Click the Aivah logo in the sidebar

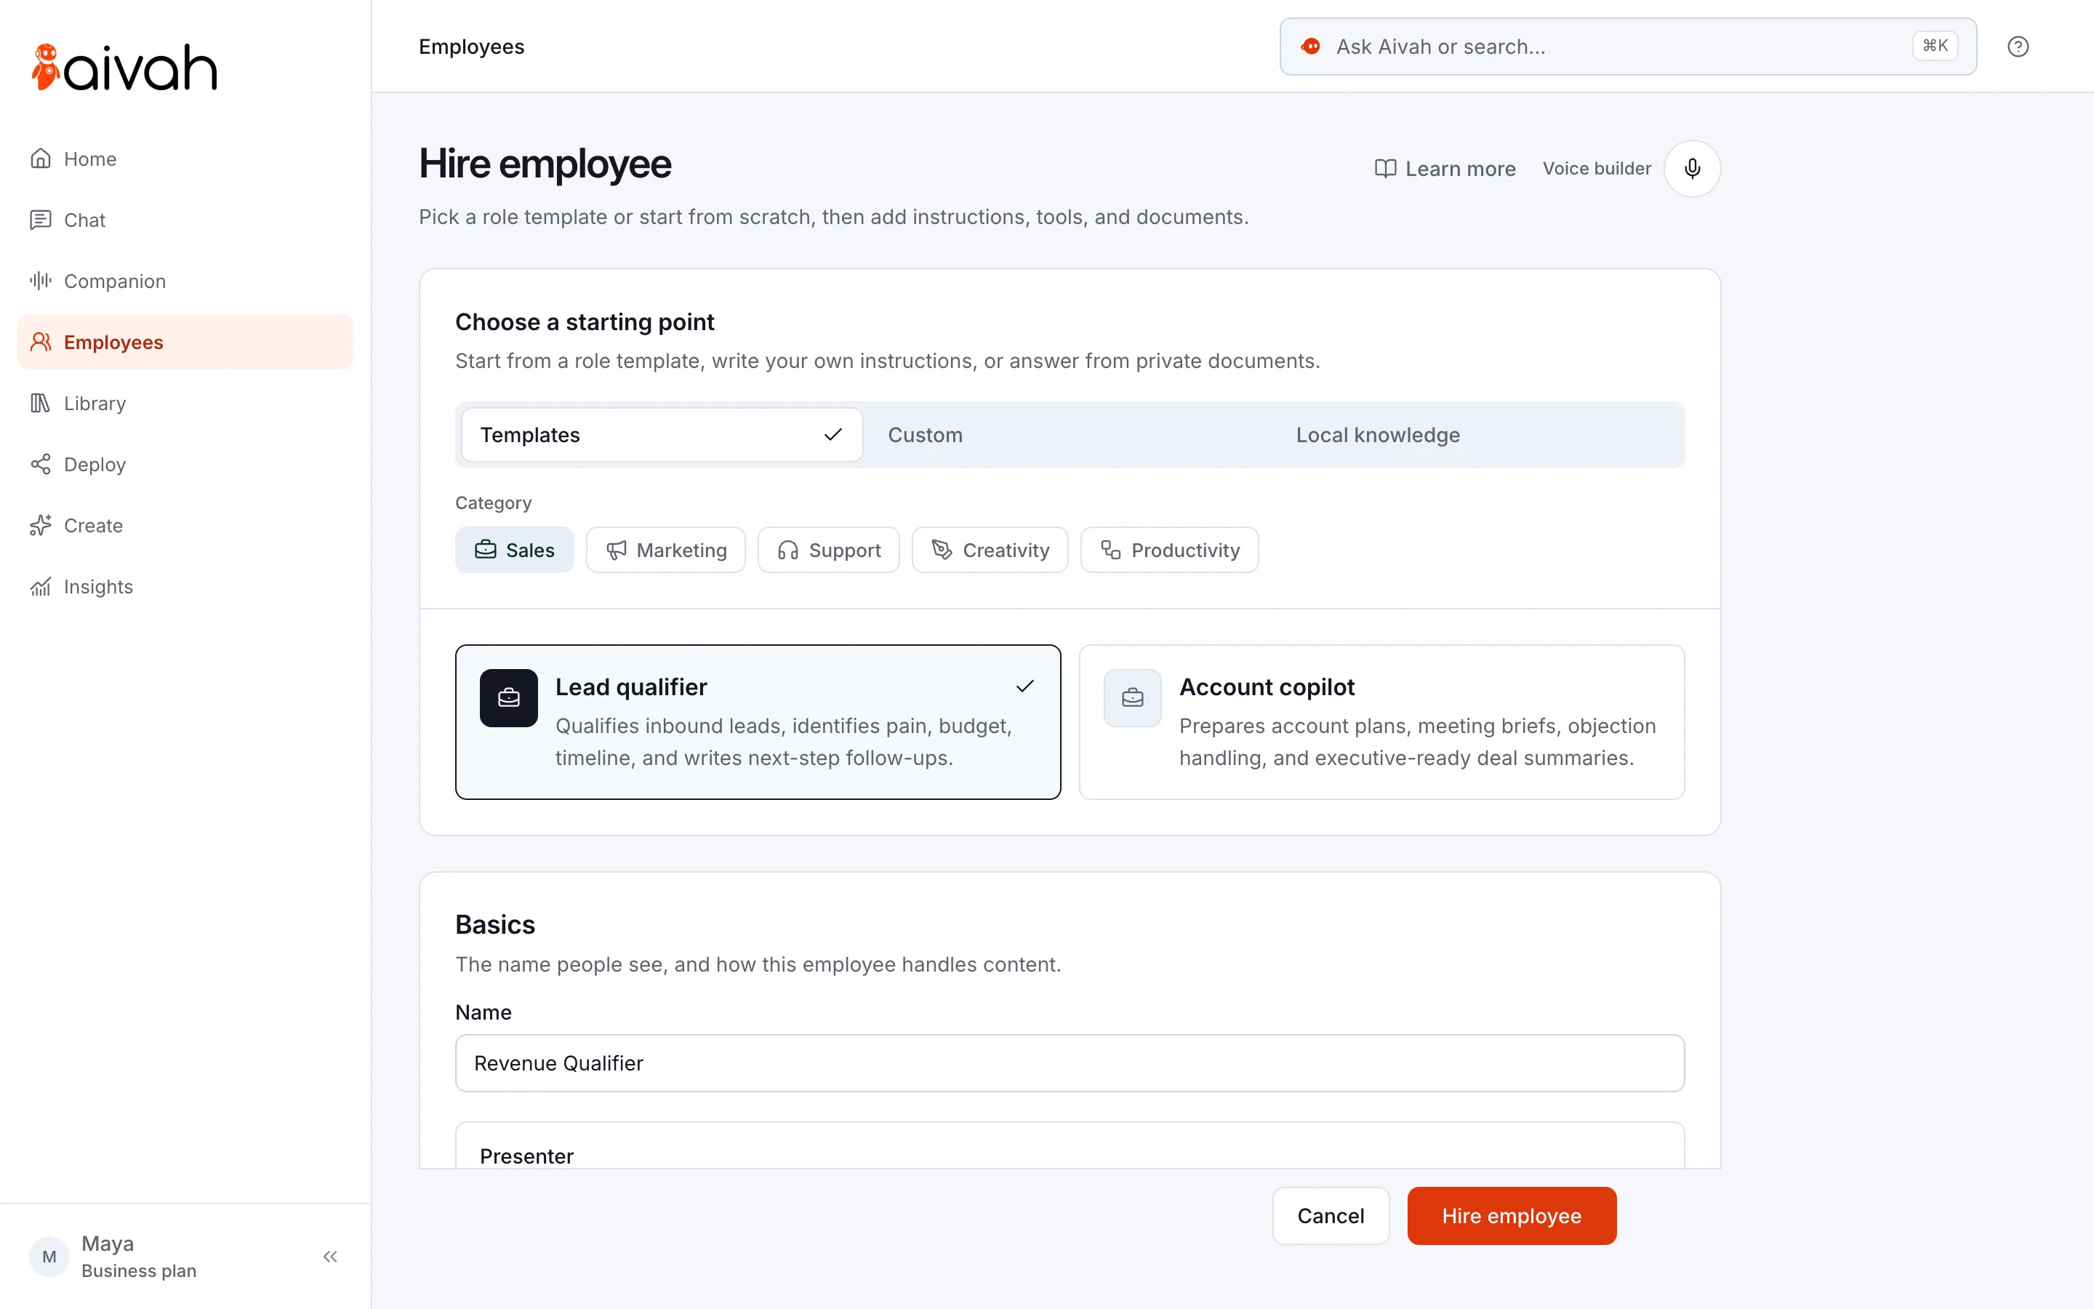pos(124,68)
